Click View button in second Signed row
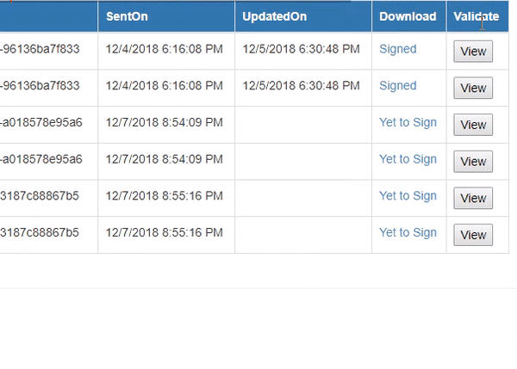 pyautogui.click(x=473, y=88)
